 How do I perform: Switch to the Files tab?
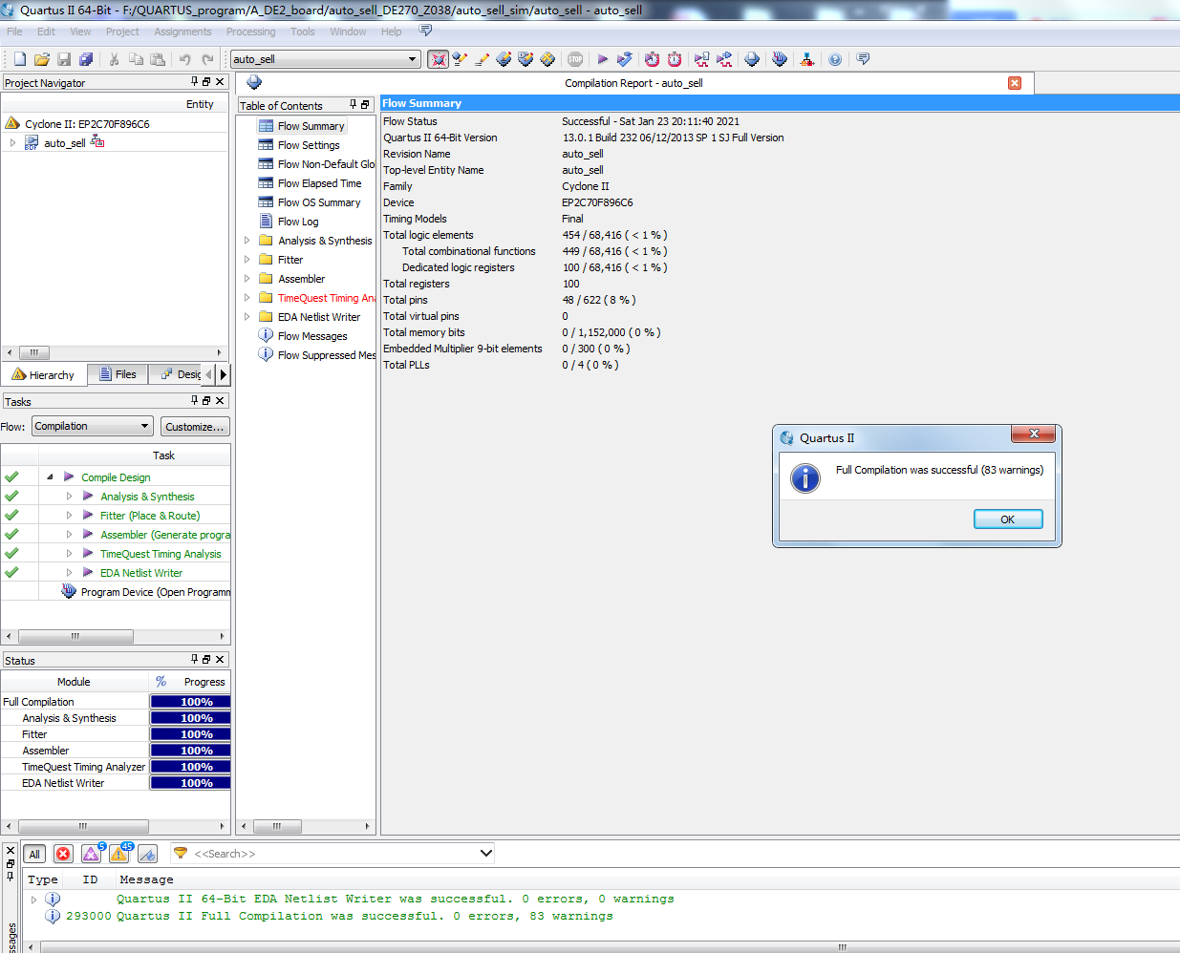(x=119, y=374)
